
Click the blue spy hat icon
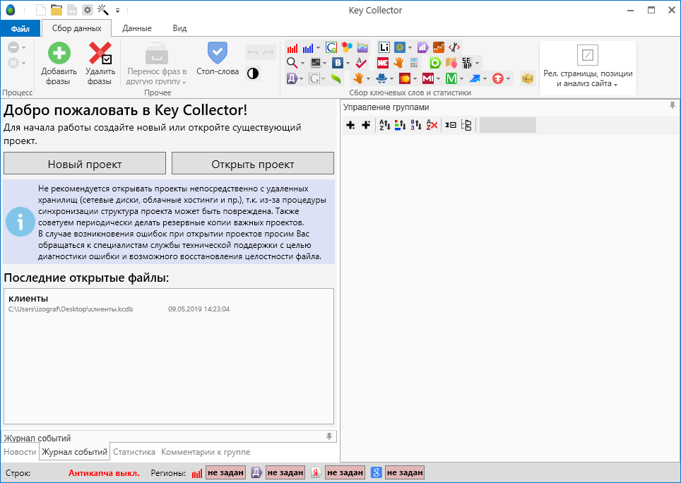[x=381, y=78]
